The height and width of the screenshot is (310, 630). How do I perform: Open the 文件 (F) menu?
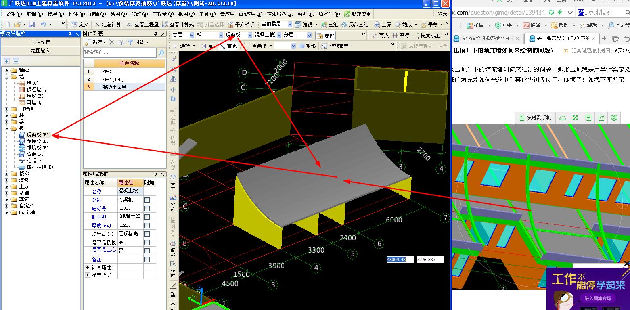tap(14, 14)
